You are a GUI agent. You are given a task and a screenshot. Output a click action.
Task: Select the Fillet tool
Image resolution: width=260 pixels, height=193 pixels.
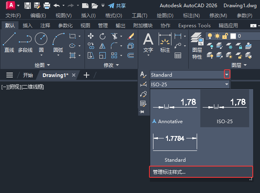(114, 46)
